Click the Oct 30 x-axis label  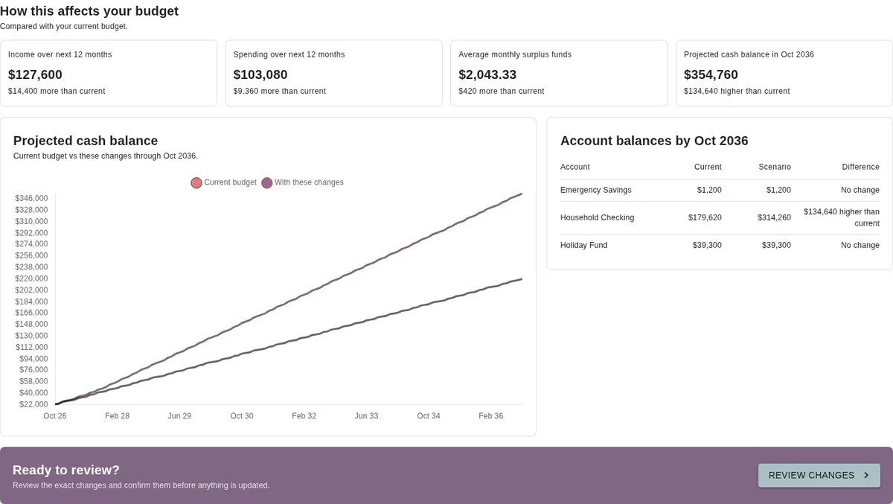coord(242,416)
